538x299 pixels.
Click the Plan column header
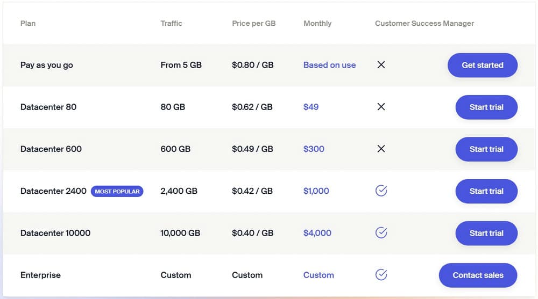pyautogui.click(x=28, y=23)
